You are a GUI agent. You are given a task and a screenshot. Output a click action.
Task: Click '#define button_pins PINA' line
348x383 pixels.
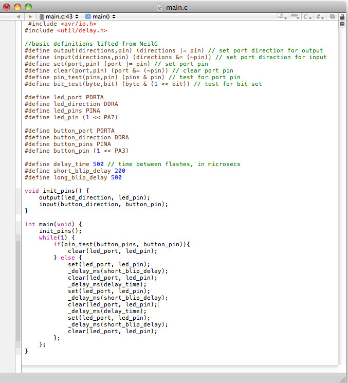[x=68, y=144]
